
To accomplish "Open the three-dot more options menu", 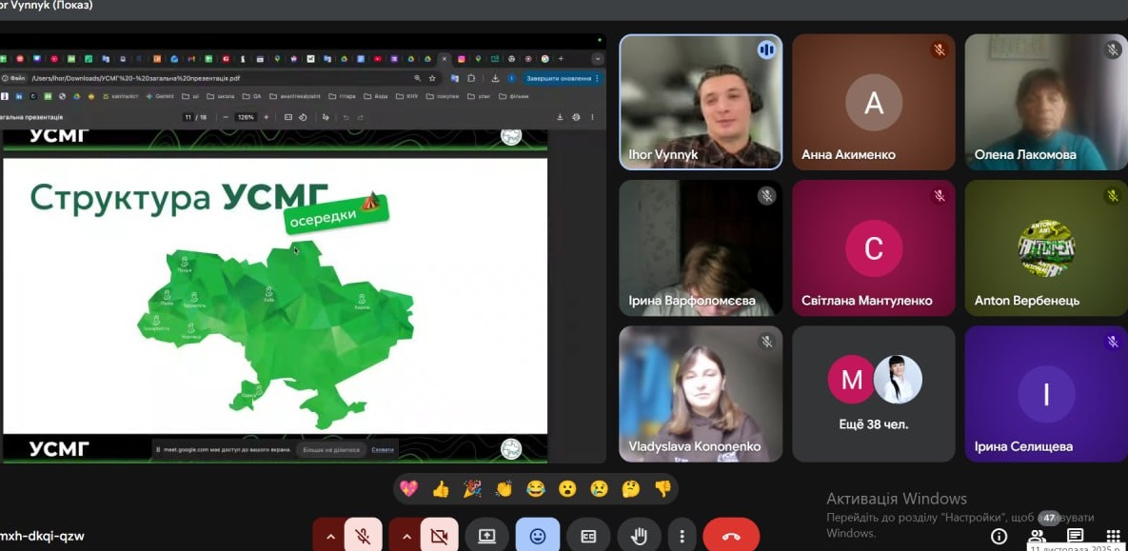I will pos(682,536).
